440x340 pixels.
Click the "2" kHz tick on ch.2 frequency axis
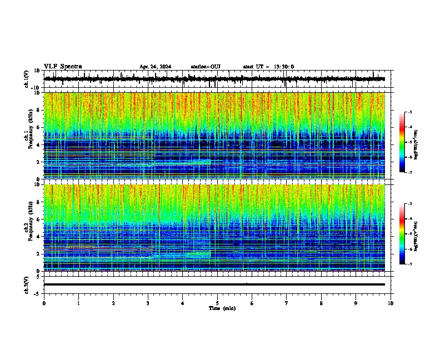(x=38, y=254)
